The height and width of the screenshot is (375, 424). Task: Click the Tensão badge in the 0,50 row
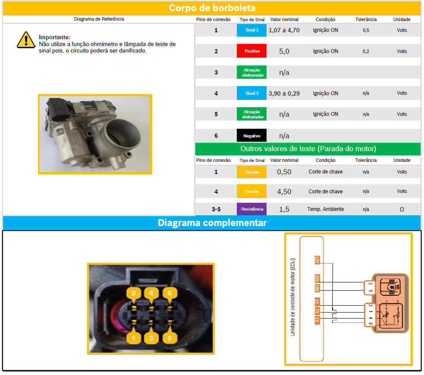[251, 172]
